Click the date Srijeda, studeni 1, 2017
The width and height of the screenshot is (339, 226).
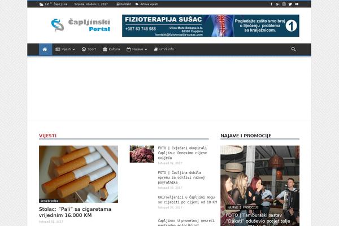(x=91, y=4)
